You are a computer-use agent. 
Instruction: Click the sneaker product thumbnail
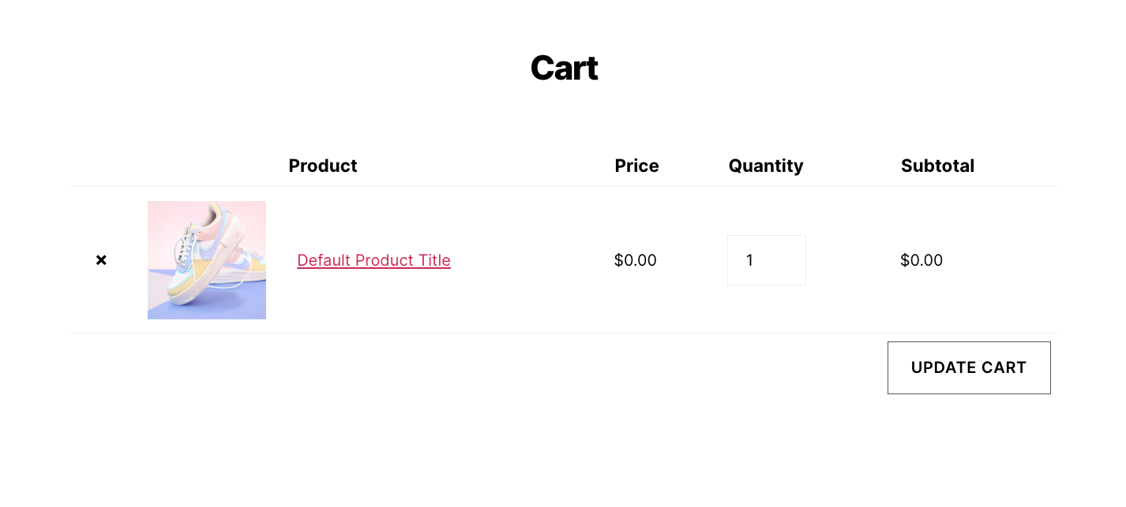[207, 260]
